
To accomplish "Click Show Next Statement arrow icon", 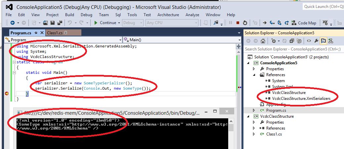I will click(x=265, y=23).
